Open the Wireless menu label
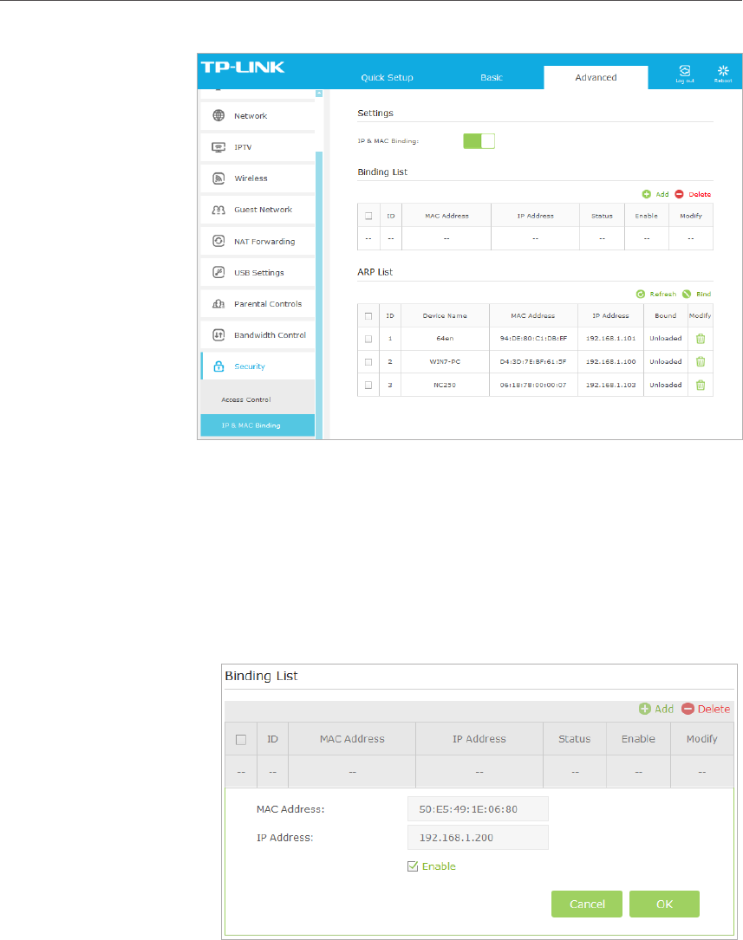The image size is (743, 940). [x=251, y=178]
